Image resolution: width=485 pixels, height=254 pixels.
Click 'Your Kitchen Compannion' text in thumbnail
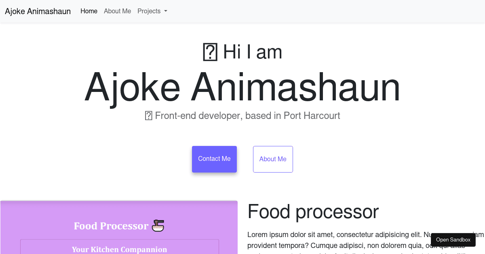pyautogui.click(x=119, y=250)
